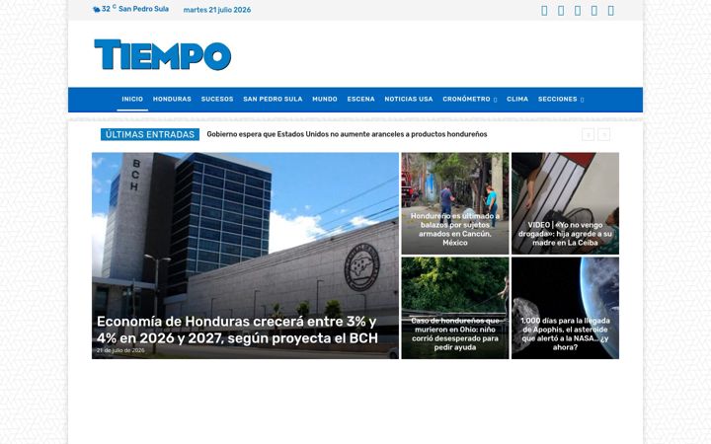The width and height of the screenshot is (711, 444).
Task: Click the date martes 21 julio 2026
Action: coord(217,10)
